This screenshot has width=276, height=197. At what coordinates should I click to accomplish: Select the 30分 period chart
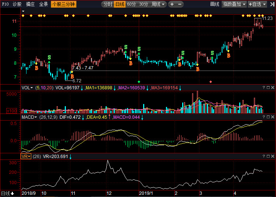[x=144, y=4]
